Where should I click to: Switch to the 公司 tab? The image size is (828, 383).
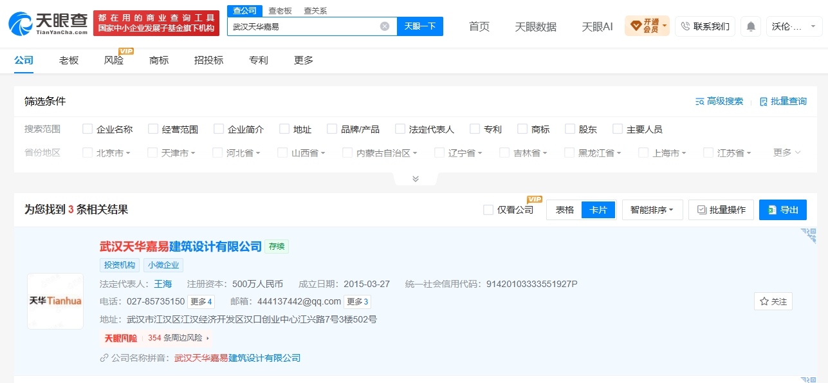click(24, 60)
